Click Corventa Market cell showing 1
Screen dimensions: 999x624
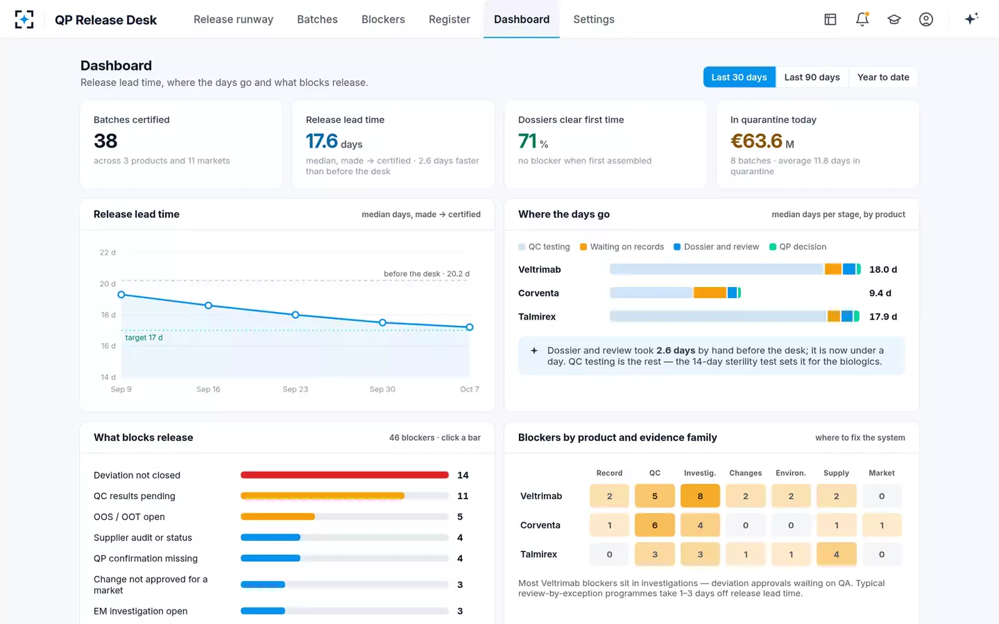882,526
